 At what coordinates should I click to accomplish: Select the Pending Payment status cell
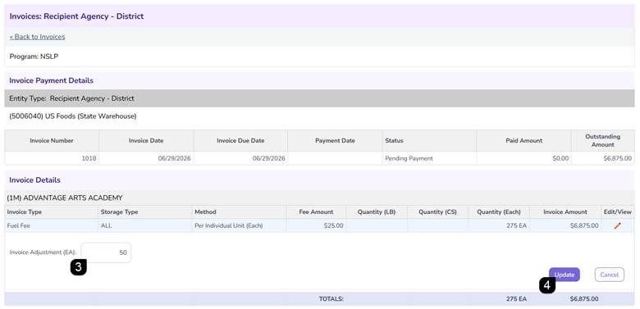click(429, 158)
